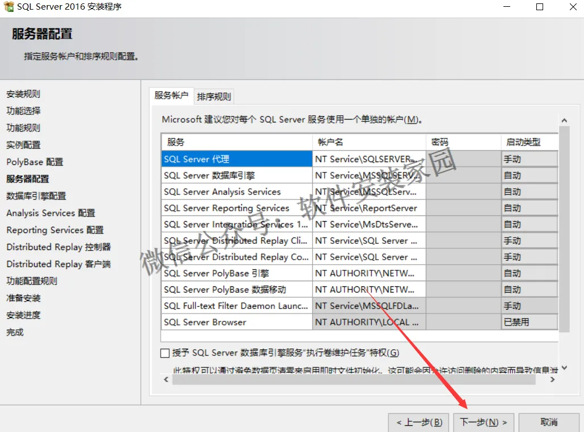Screen dimensions: 584x432
Task: Click account name NT Service\ReportServer
Action: (369, 209)
